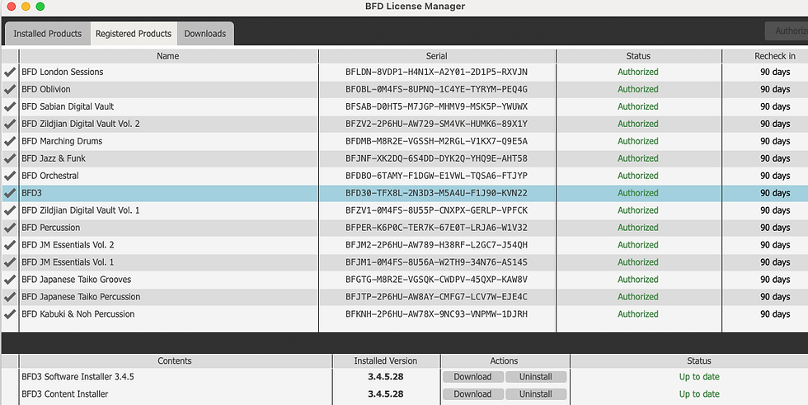Uninstall the BFD3 Software Installer 3.4.5

click(x=535, y=377)
